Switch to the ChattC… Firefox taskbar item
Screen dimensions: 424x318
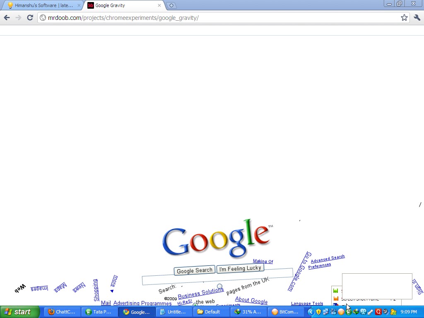coord(62,312)
